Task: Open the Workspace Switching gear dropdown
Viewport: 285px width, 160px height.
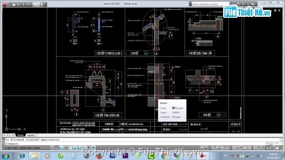Action: [256, 148]
